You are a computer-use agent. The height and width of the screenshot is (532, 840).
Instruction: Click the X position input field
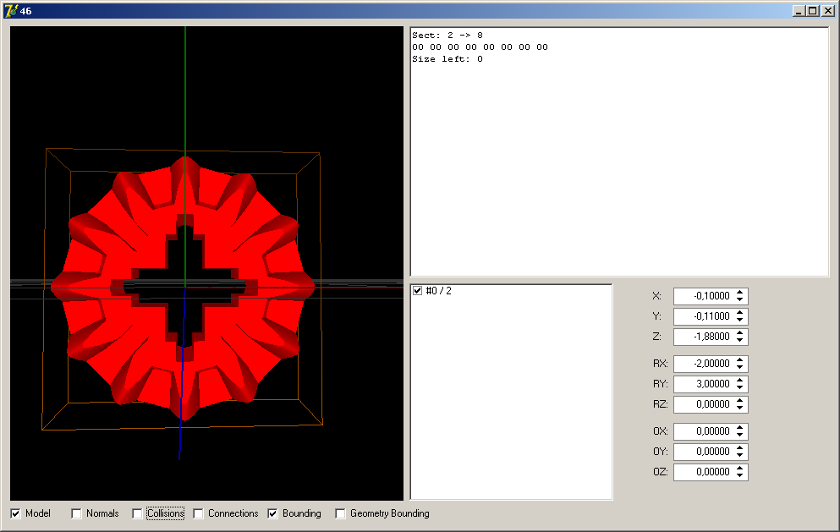click(703, 296)
